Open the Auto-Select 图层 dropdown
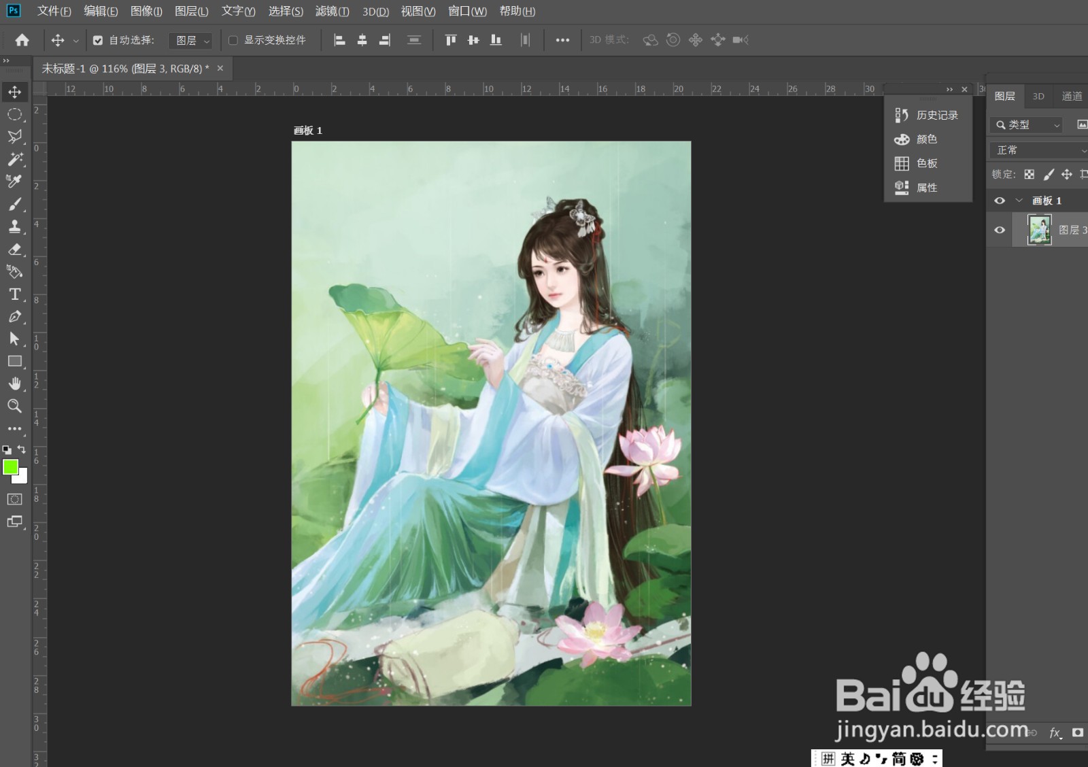The height and width of the screenshot is (767, 1088). tap(190, 41)
